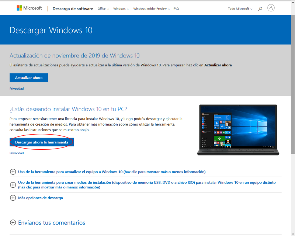This screenshot has height=236, width=295.
Task: Click the 'Actualizar ahora' button
Action: pyautogui.click(x=28, y=77)
